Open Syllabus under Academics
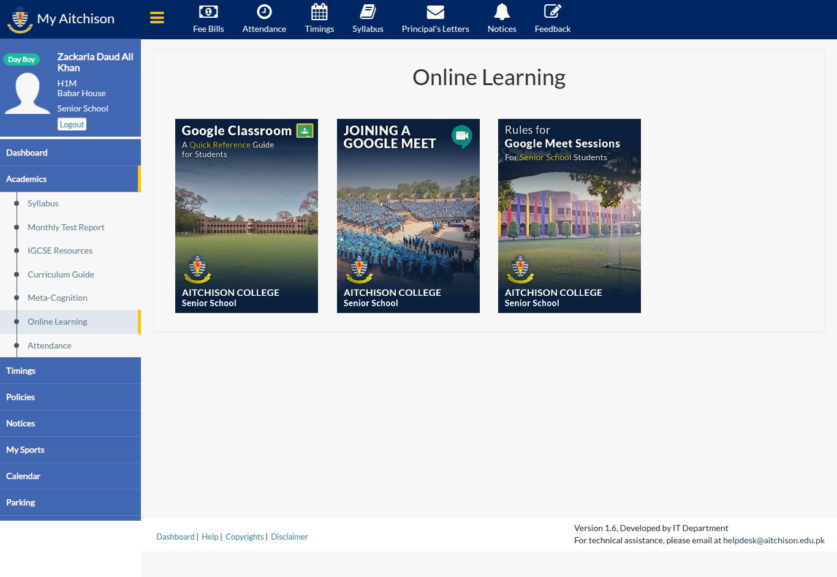This screenshot has height=577, width=837. [x=43, y=203]
